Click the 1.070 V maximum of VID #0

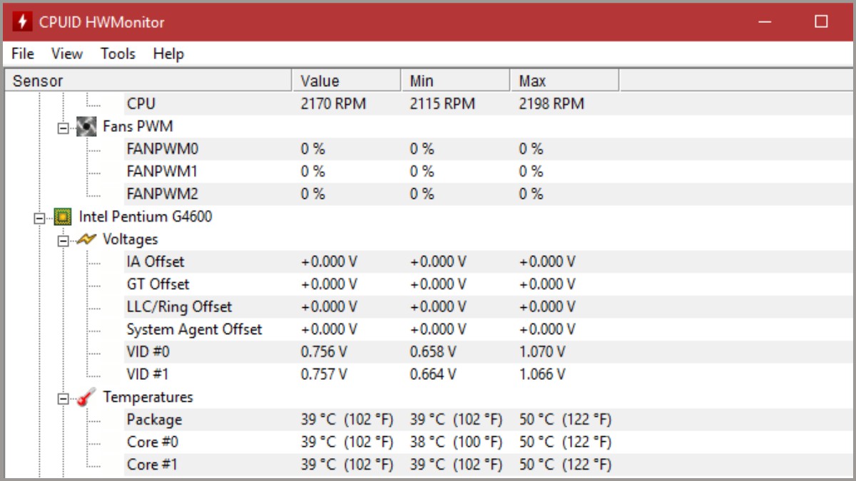[x=542, y=352]
